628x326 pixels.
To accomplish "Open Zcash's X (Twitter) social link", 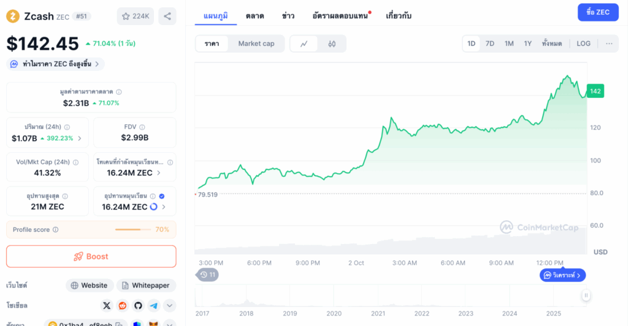I will pos(107,305).
